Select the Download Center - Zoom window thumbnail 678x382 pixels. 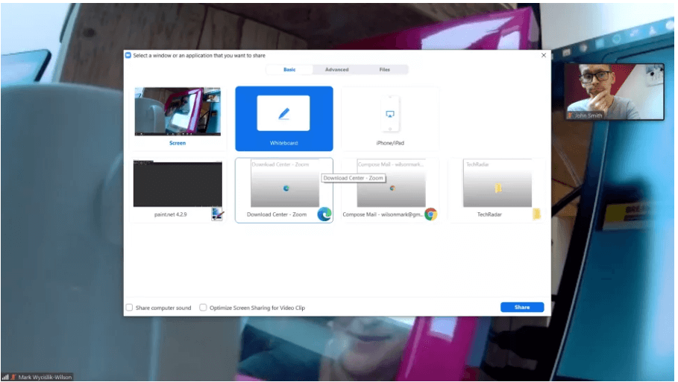coord(285,183)
